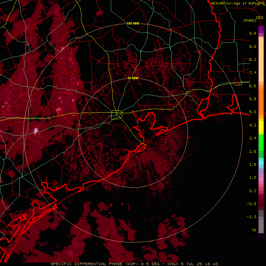Click the 4.2 value on the color scale
The image size is (266, 266).
click(253, 125)
